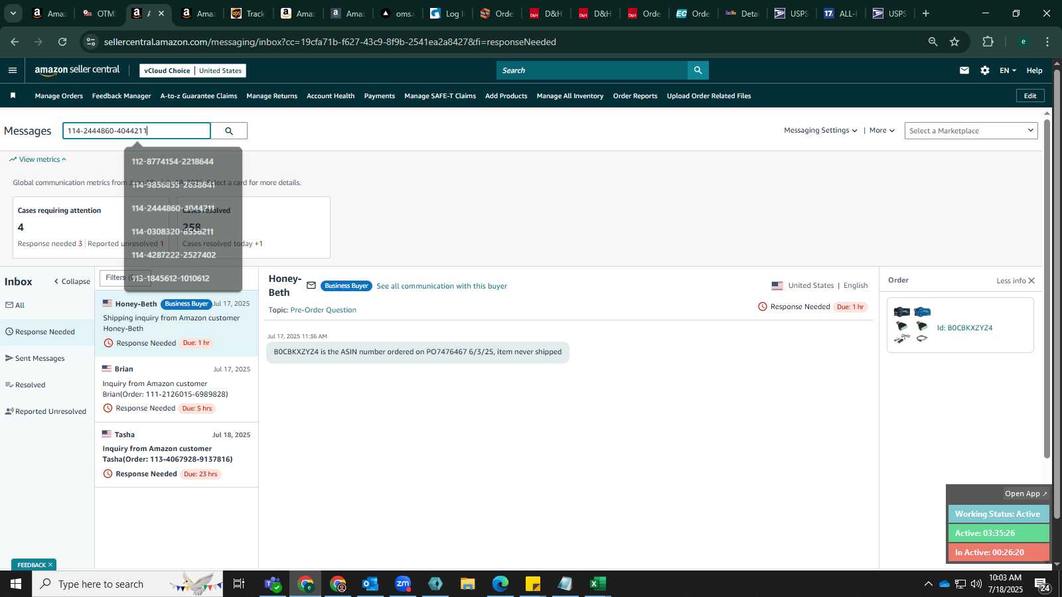Click the Messages order ID search field

pyautogui.click(x=137, y=131)
